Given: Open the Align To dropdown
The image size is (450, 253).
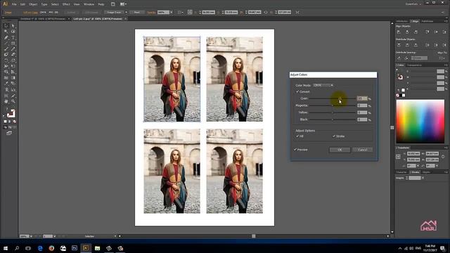Looking at the screenshot, I should pos(442,58).
